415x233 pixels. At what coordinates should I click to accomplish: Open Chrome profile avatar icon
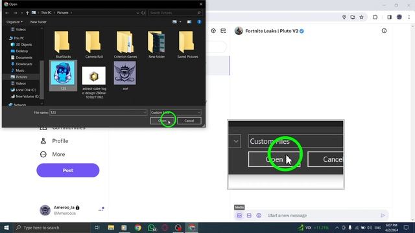coord(399,17)
